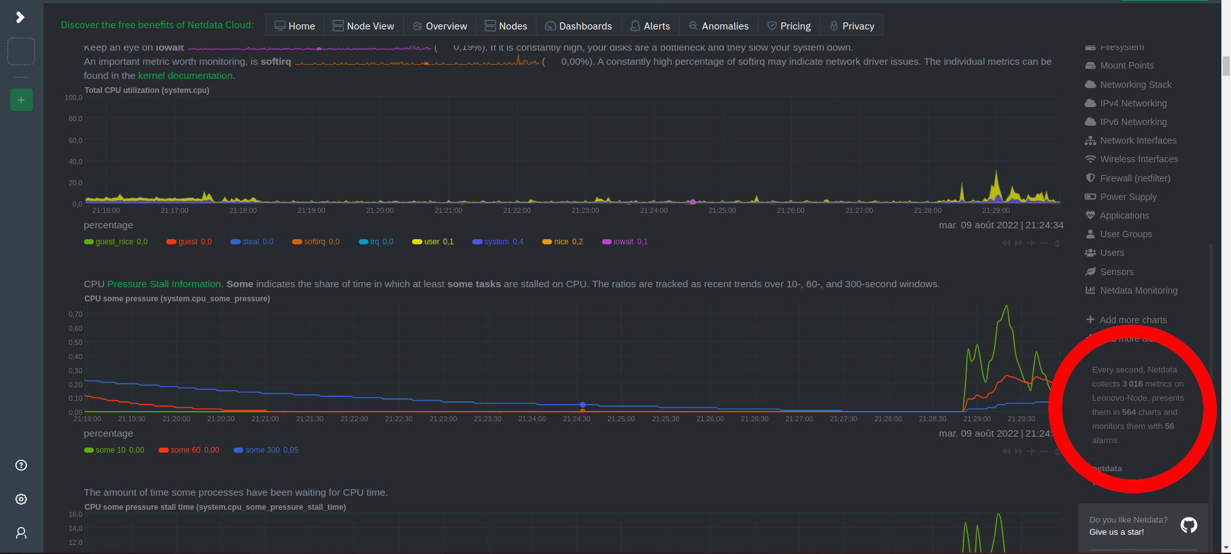Toggle softirq dimension in CPU legend

316,242
